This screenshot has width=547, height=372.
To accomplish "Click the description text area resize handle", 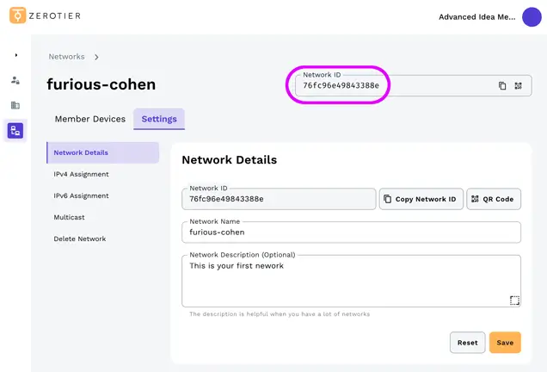I will point(514,301).
